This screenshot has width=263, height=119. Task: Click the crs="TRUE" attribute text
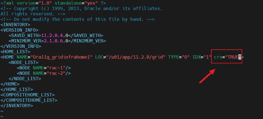tap(226, 57)
